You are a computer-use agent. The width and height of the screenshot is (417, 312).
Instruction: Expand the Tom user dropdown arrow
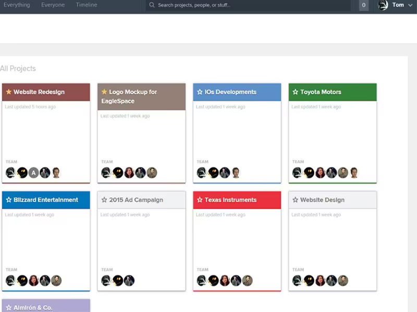(410, 5)
